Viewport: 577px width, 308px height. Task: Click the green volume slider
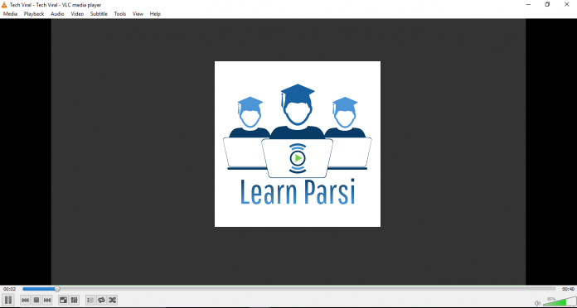560,301
